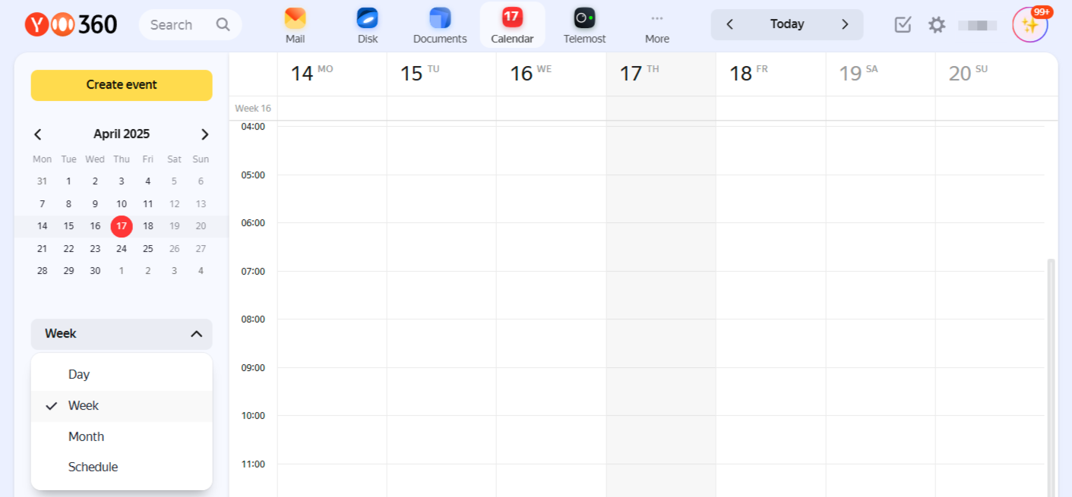Switch to Schedule view

pos(93,467)
